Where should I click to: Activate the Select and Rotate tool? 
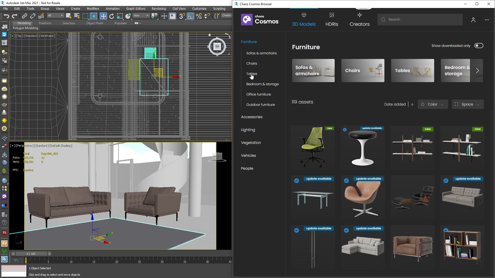112,16
